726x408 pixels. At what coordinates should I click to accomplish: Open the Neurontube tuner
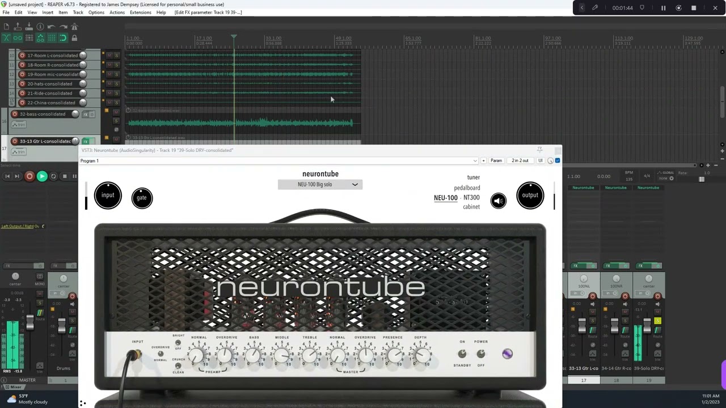[473, 177]
